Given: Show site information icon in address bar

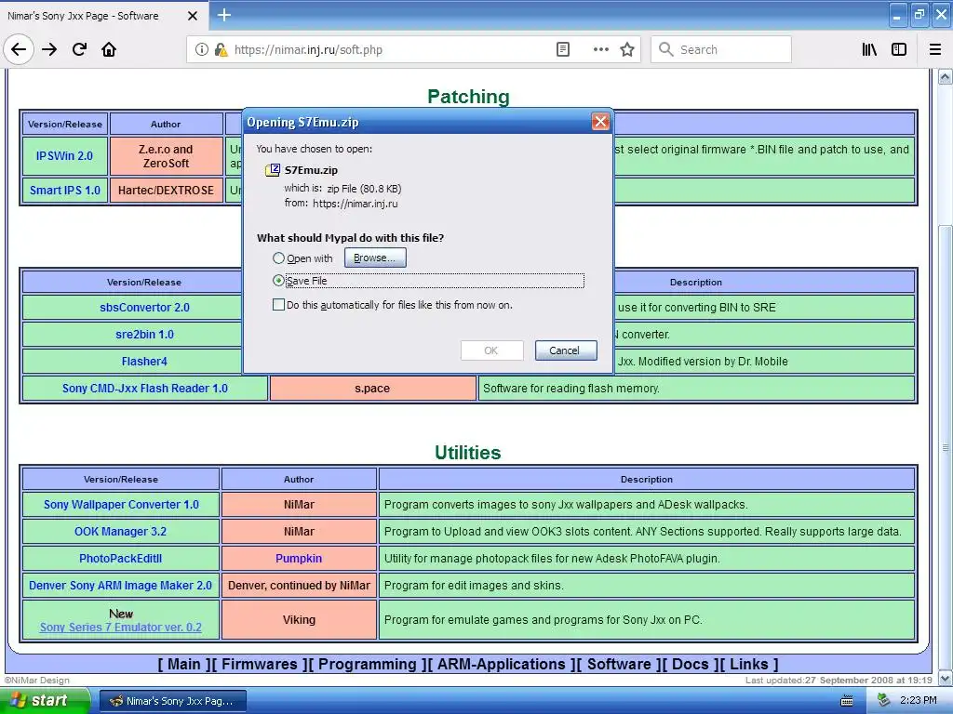Looking at the screenshot, I should pyautogui.click(x=201, y=50).
